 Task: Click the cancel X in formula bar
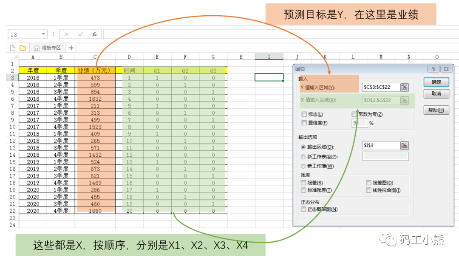click(x=66, y=34)
